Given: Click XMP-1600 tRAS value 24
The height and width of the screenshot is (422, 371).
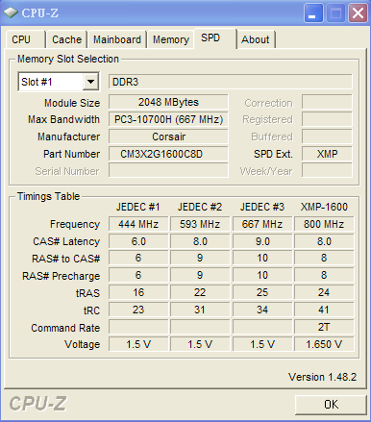Looking at the screenshot, I should pos(324,292).
